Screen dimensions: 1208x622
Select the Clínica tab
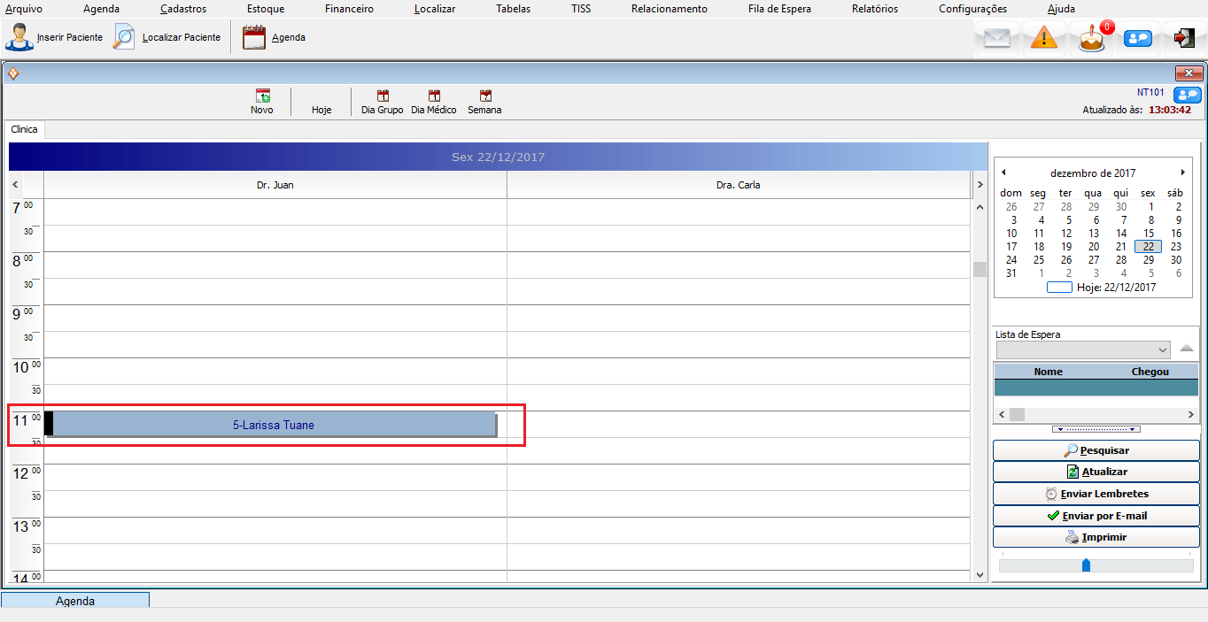click(x=24, y=129)
